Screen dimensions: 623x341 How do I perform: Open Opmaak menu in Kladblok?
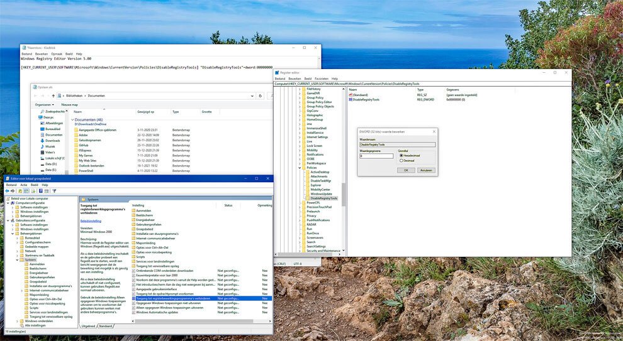tap(57, 54)
